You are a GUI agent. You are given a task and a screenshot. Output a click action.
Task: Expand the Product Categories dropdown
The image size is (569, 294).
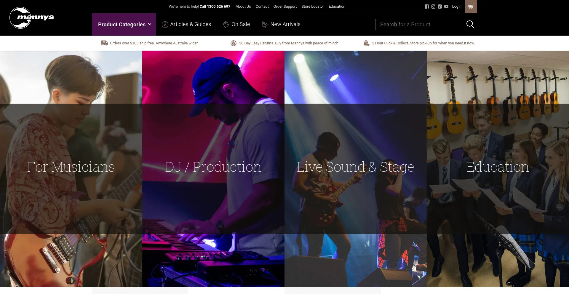pyautogui.click(x=124, y=25)
